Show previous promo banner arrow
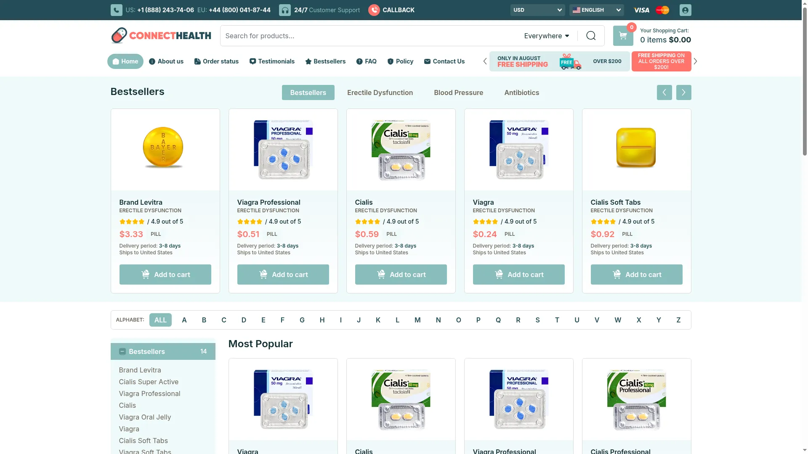808x454 pixels. pyautogui.click(x=485, y=61)
